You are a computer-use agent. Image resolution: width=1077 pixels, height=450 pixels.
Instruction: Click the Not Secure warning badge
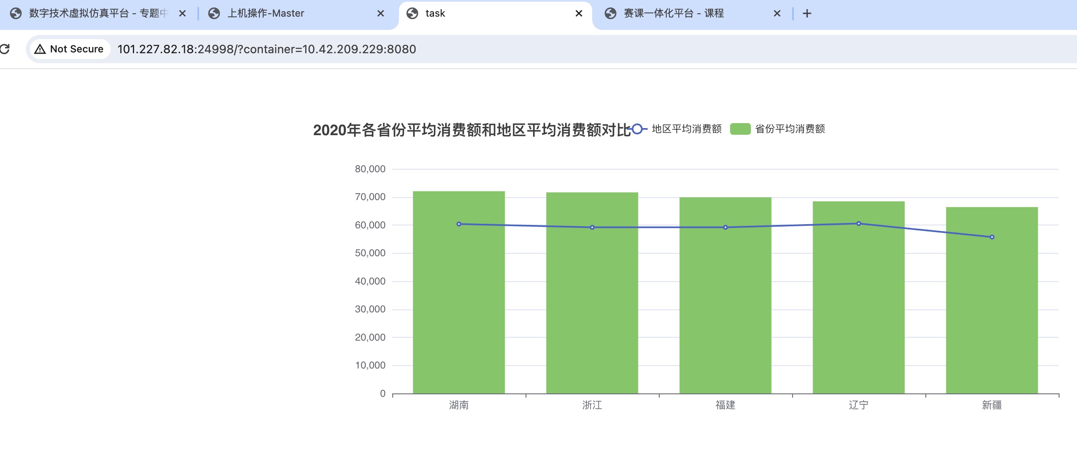pyautogui.click(x=70, y=49)
